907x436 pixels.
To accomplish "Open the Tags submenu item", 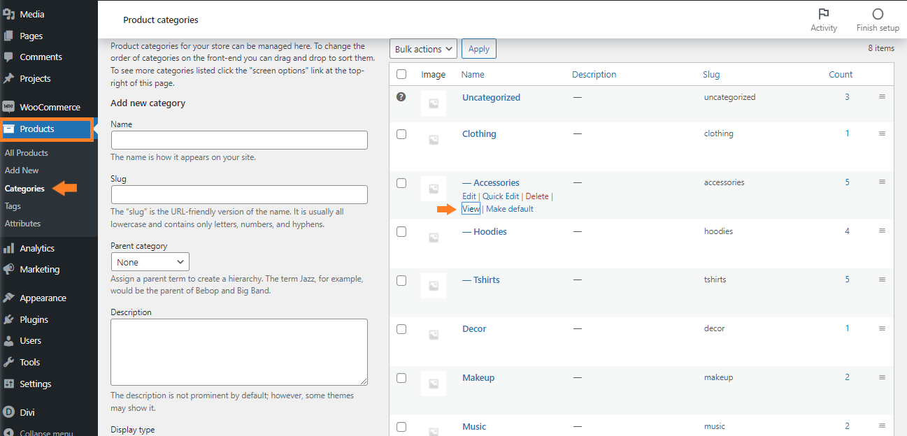I will pyautogui.click(x=13, y=206).
